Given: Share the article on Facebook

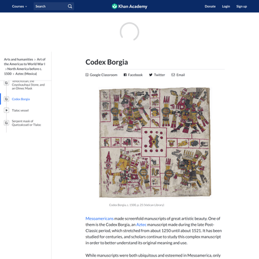Looking at the screenshot, I should [133, 75].
